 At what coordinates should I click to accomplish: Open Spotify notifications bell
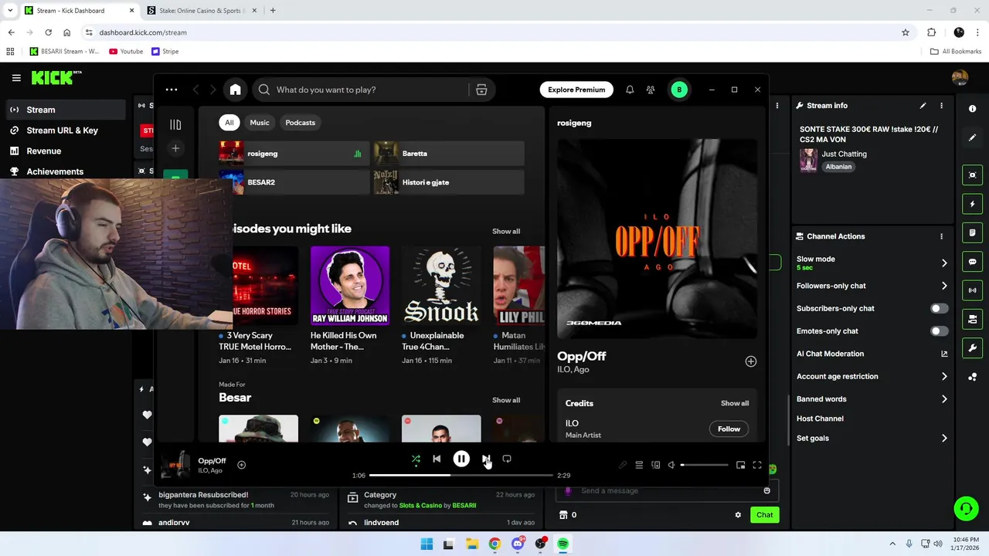pos(630,90)
